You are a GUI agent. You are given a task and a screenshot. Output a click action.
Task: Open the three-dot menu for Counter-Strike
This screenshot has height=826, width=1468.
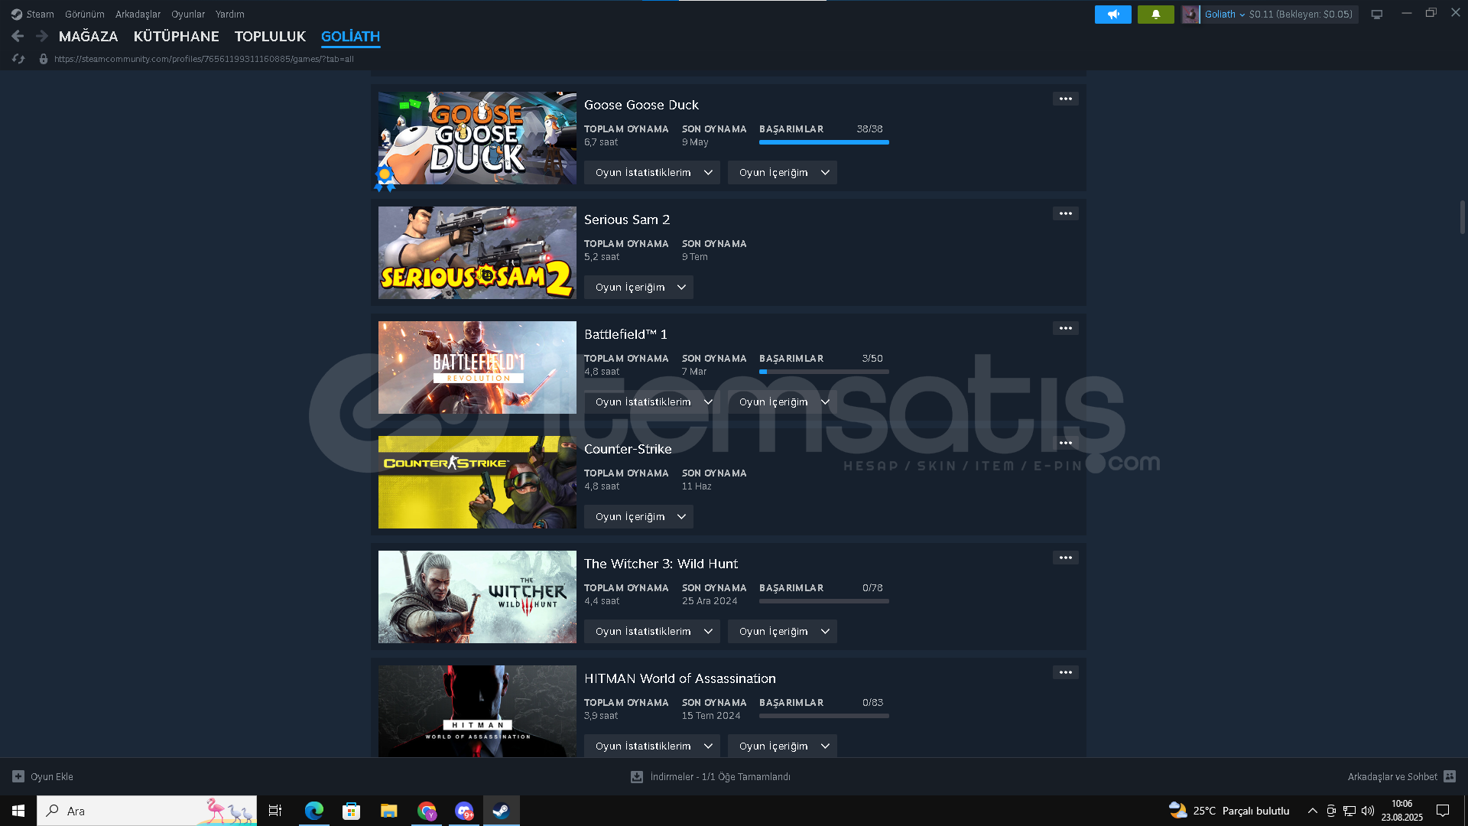[1065, 443]
